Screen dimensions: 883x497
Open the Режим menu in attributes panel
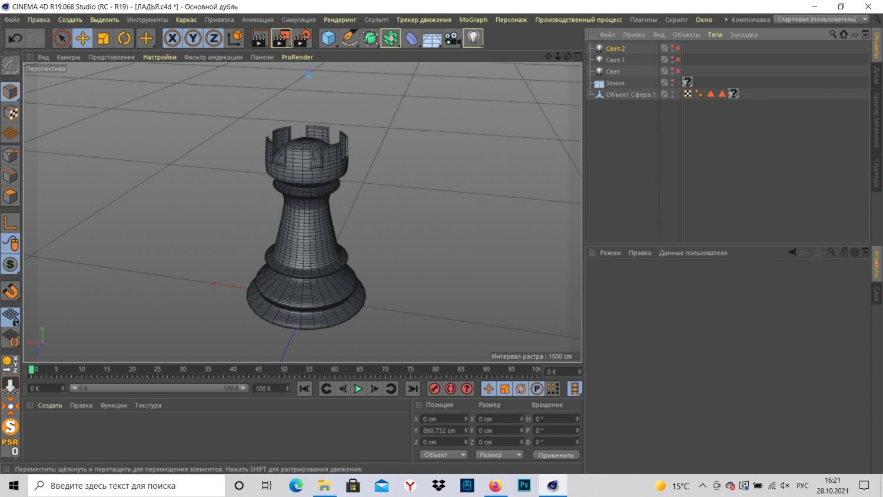610,253
